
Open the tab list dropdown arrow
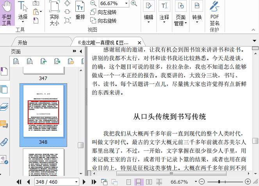[x=255, y=41]
